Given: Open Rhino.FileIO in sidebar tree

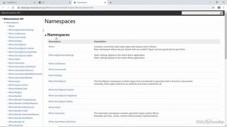Looking at the screenshot, I should click(x=14, y=59).
